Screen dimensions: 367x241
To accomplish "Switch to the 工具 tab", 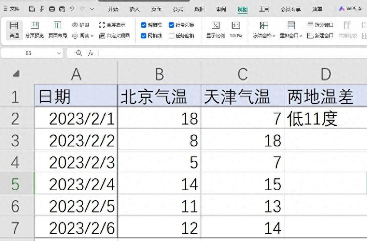I will click(x=264, y=9).
